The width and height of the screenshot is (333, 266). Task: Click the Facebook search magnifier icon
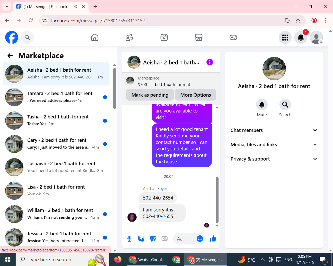[x=27, y=37]
